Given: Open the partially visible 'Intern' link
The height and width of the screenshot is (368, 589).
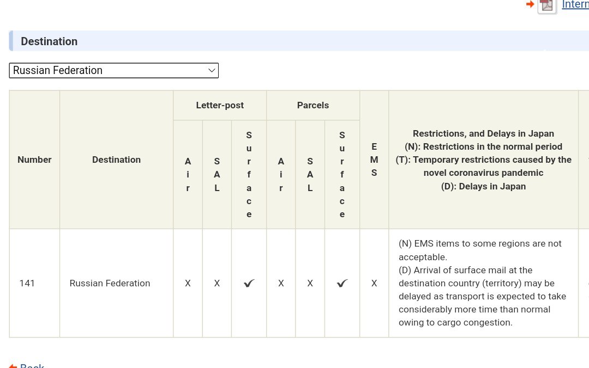Looking at the screenshot, I should click(x=575, y=4).
